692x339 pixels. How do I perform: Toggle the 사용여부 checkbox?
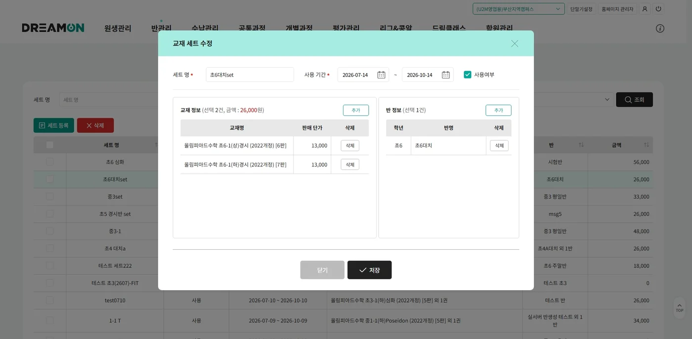click(x=468, y=75)
